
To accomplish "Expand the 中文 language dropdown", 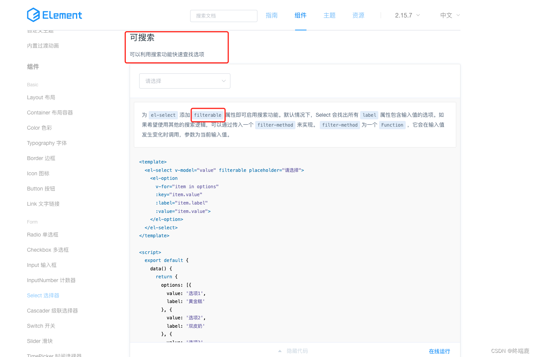I will [x=450, y=15].
